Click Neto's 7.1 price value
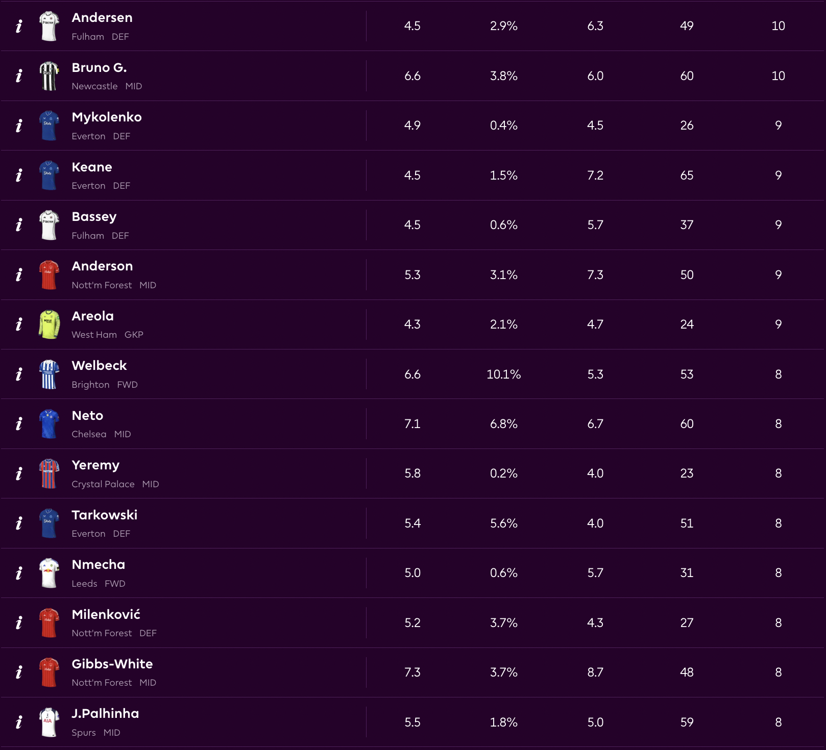The width and height of the screenshot is (826, 750). (x=412, y=424)
